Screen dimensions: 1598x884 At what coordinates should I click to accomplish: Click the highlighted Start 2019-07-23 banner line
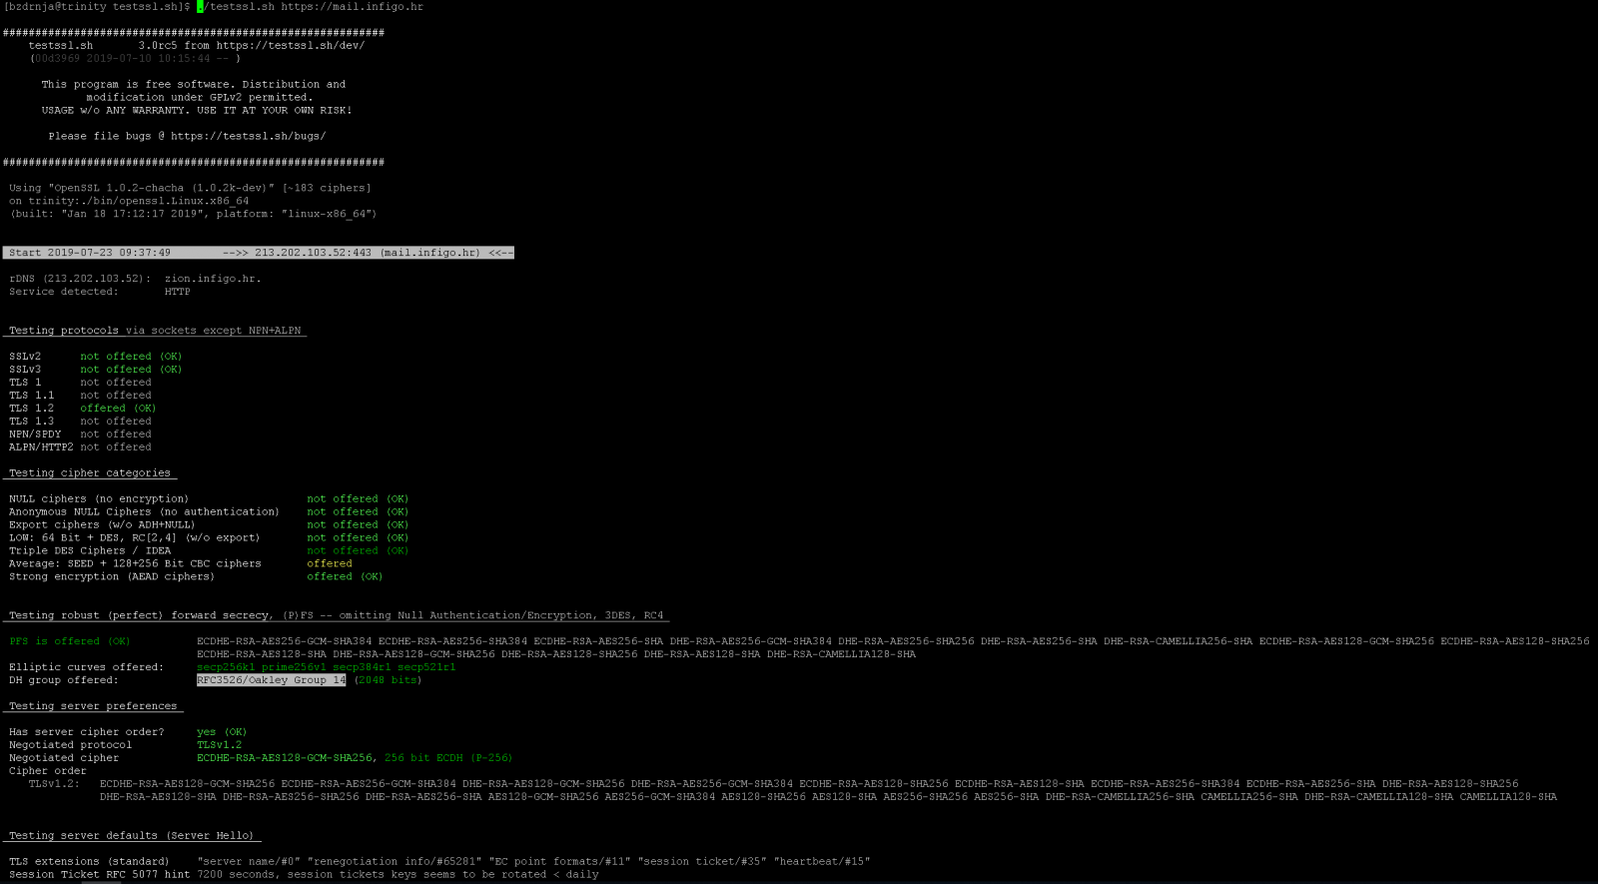(258, 253)
